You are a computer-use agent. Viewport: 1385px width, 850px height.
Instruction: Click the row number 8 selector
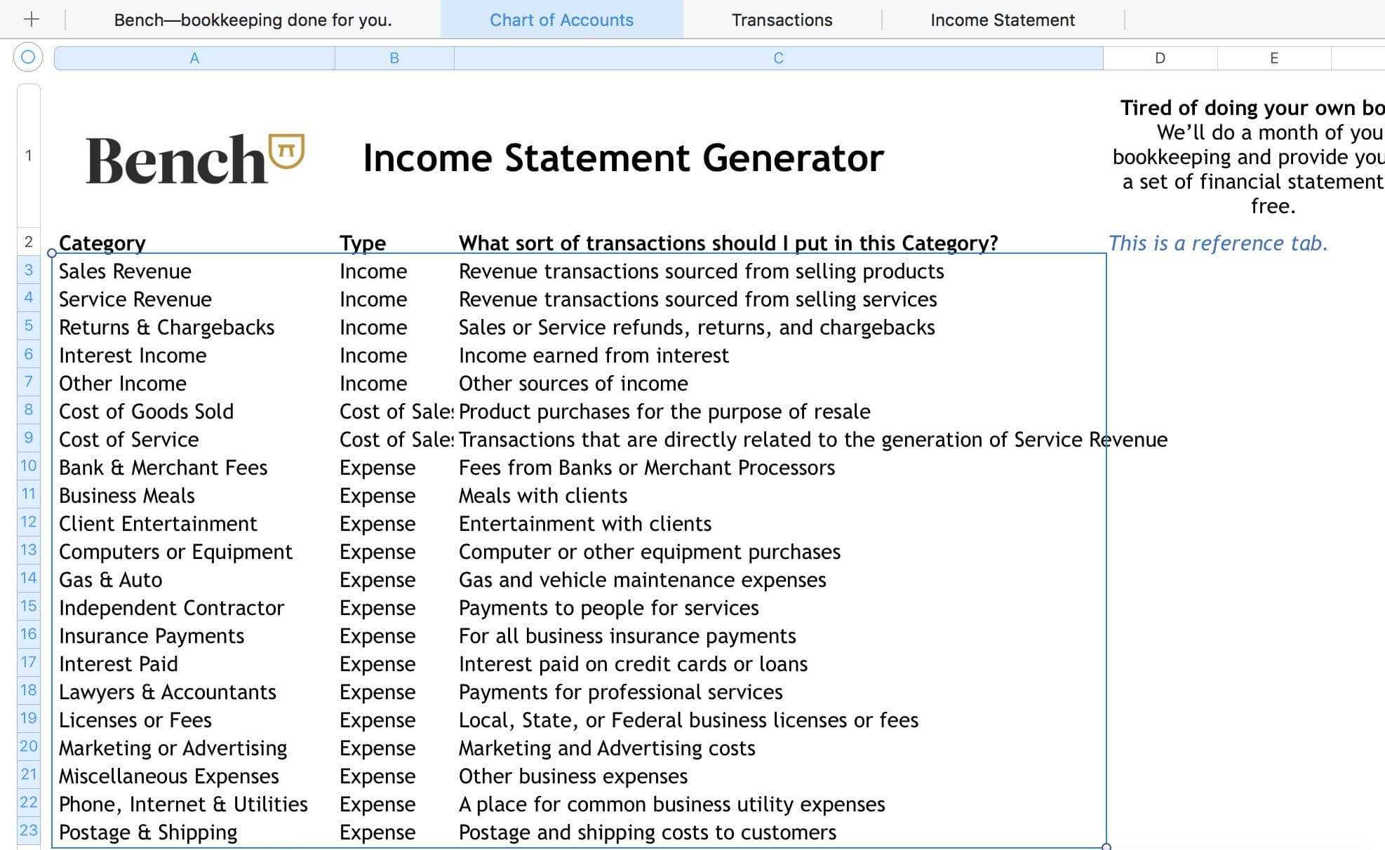[27, 410]
